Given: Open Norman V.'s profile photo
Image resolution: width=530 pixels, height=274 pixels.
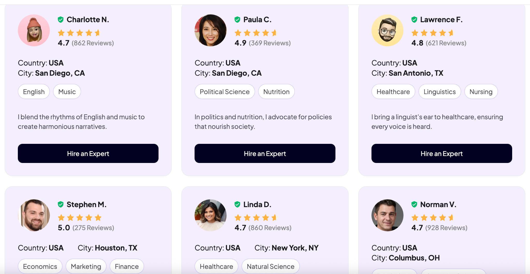Looking at the screenshot, I should click(387, 215).
